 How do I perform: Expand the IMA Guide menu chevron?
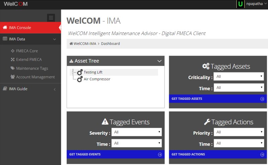pos(55,89)
